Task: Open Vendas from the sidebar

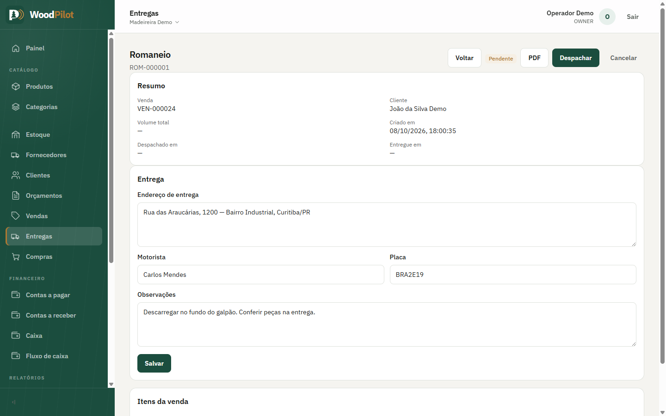Action: tap(54, 216)
